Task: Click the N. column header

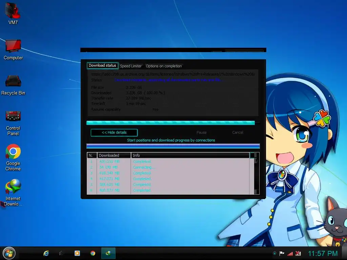Action: (x=92, y=155)
